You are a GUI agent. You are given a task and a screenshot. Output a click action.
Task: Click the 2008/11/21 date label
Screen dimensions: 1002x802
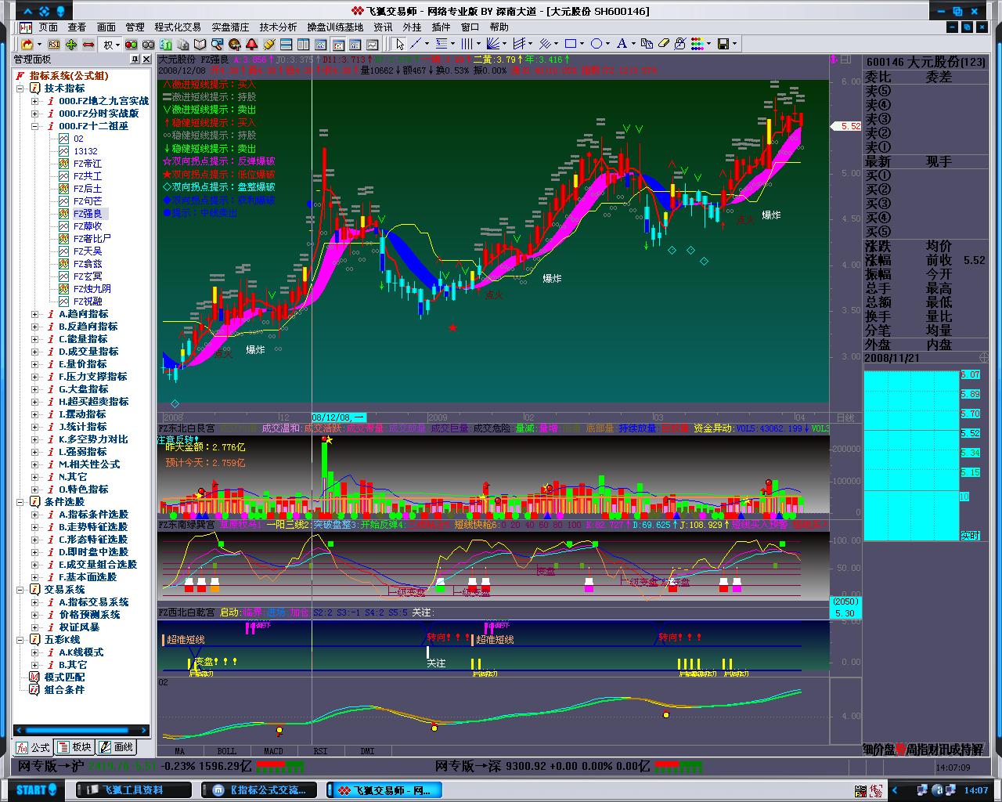(x=892, y=358)
